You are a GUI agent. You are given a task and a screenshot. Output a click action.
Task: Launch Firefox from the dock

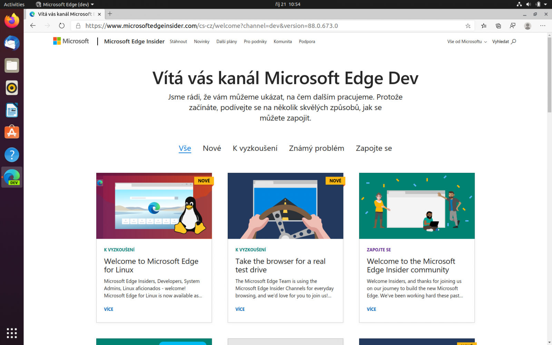click(12, 21)
